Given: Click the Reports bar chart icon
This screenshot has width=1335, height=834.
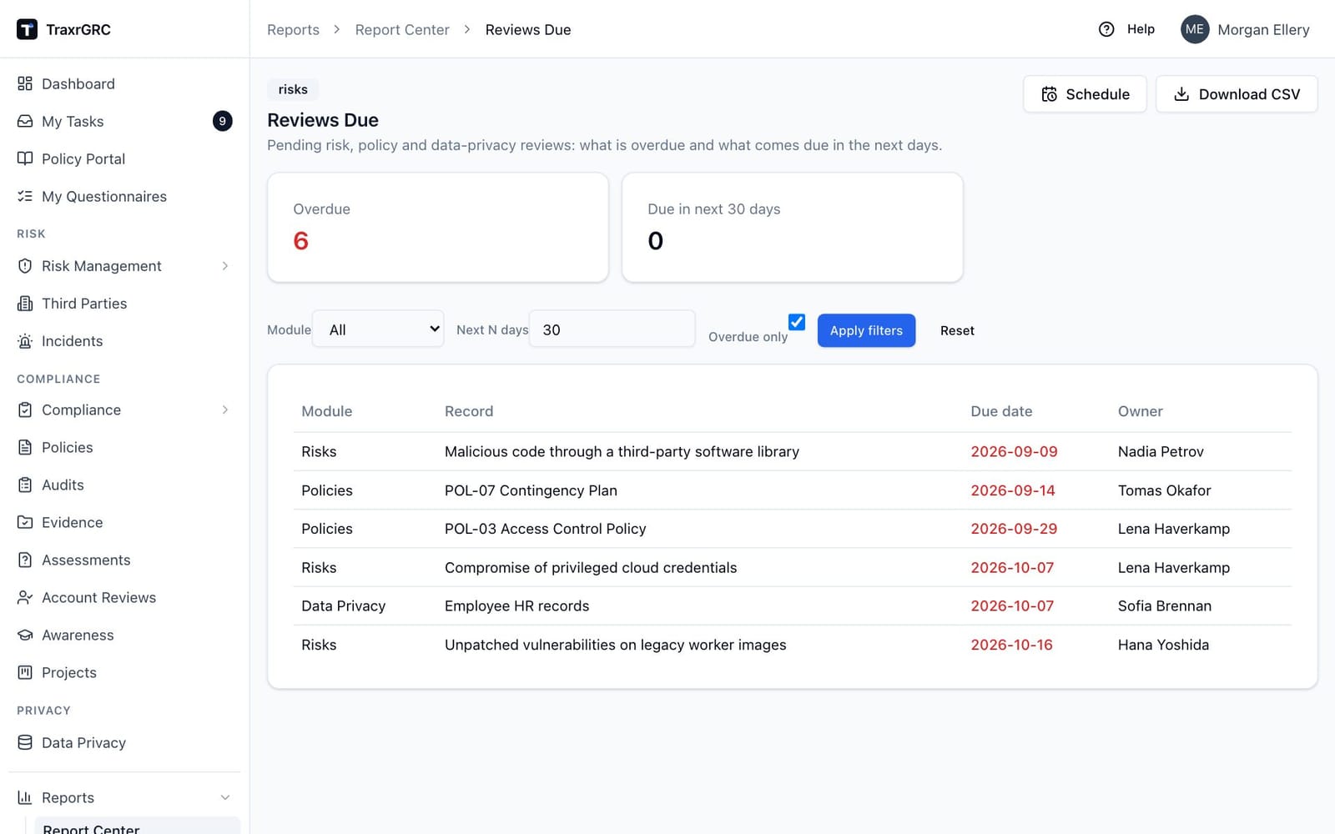Looking at the screenshot, I should pyautogui.click(x=25, y=797).
